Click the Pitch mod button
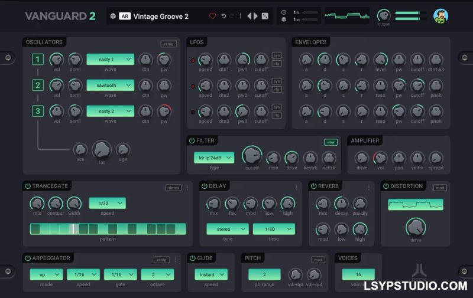This screenshot has width=473, height=298. [318, 260]
